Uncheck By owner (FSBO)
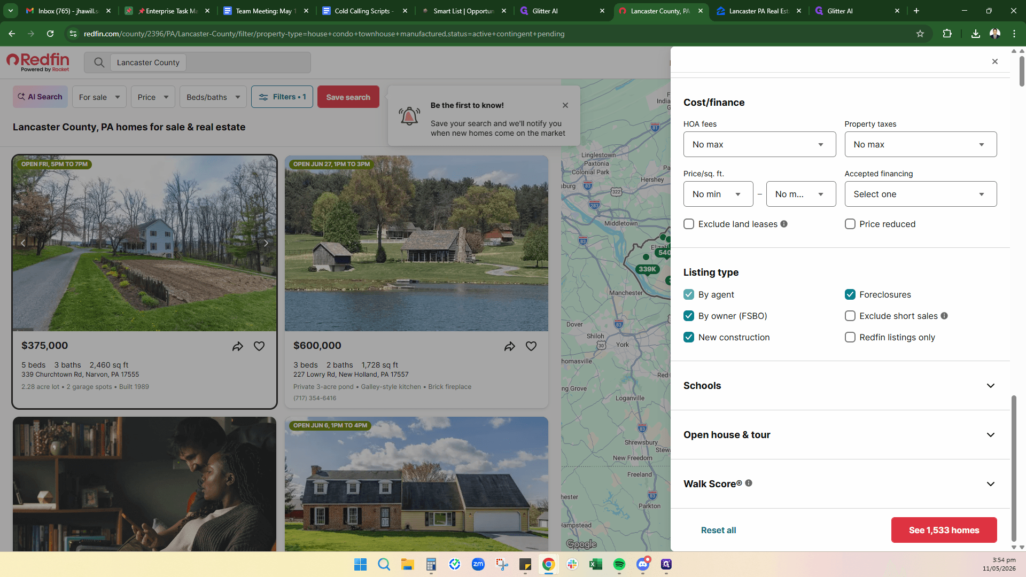This screenshot has height=577, width=1026. point(689,316)
